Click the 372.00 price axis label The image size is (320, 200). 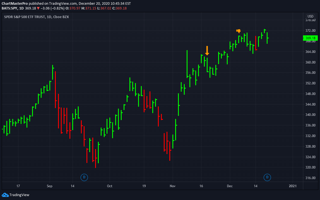[311, 31]
